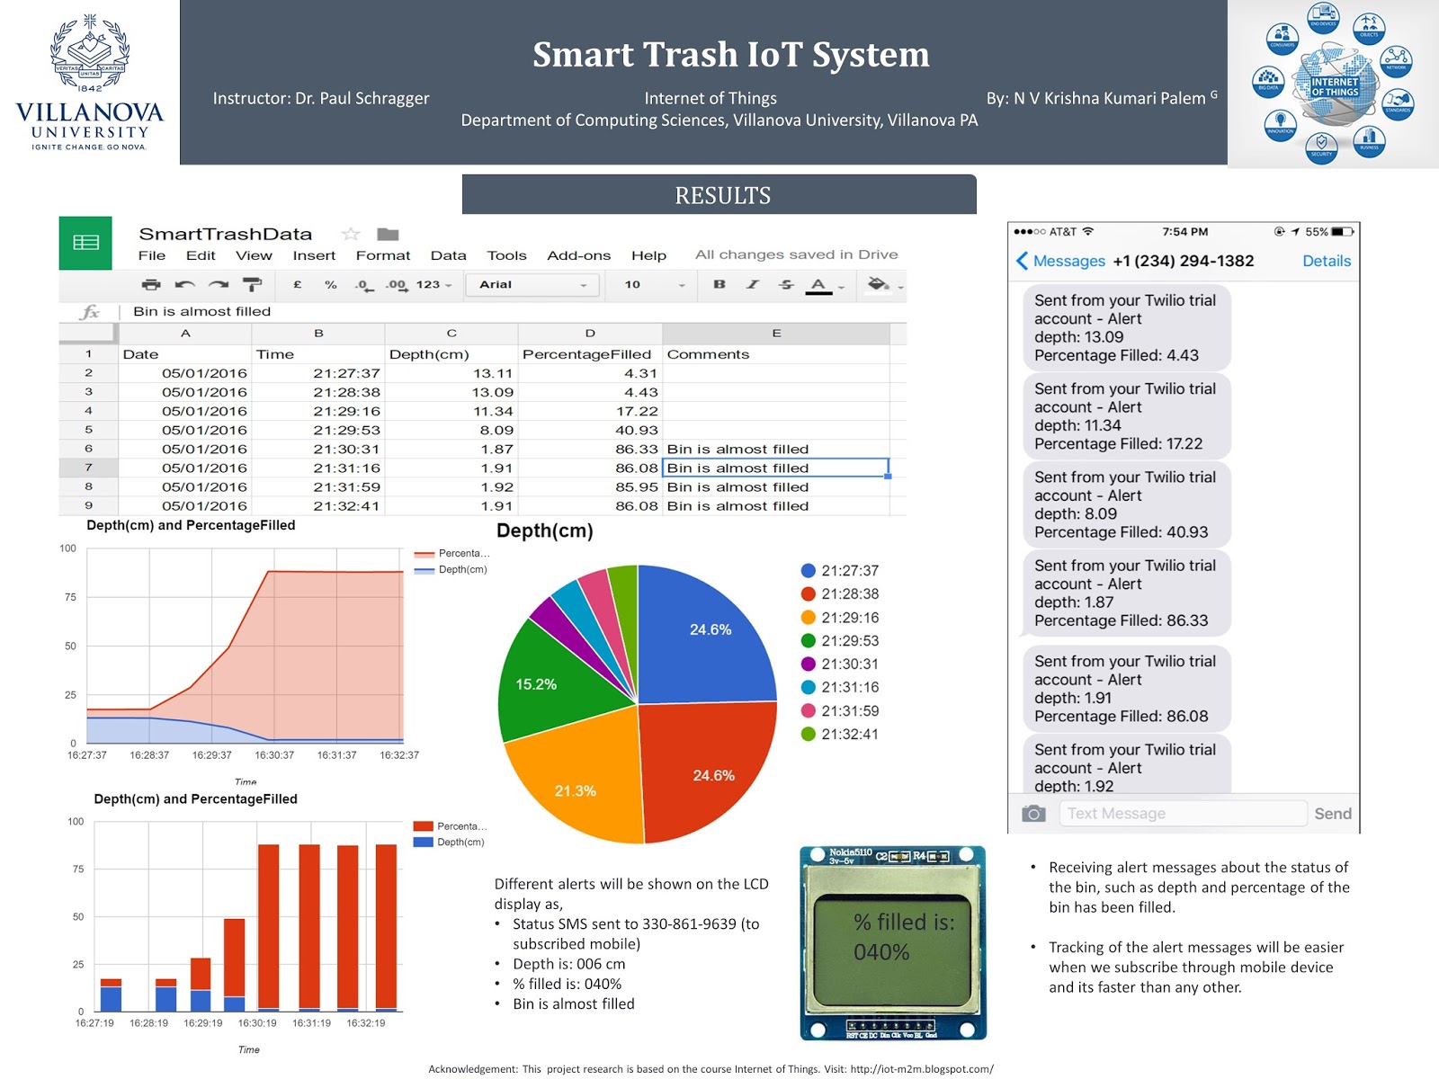Select the Paint format tool
This screenshot has width=1439, height=1079.
pyautogui.click(x=250, y=284)
